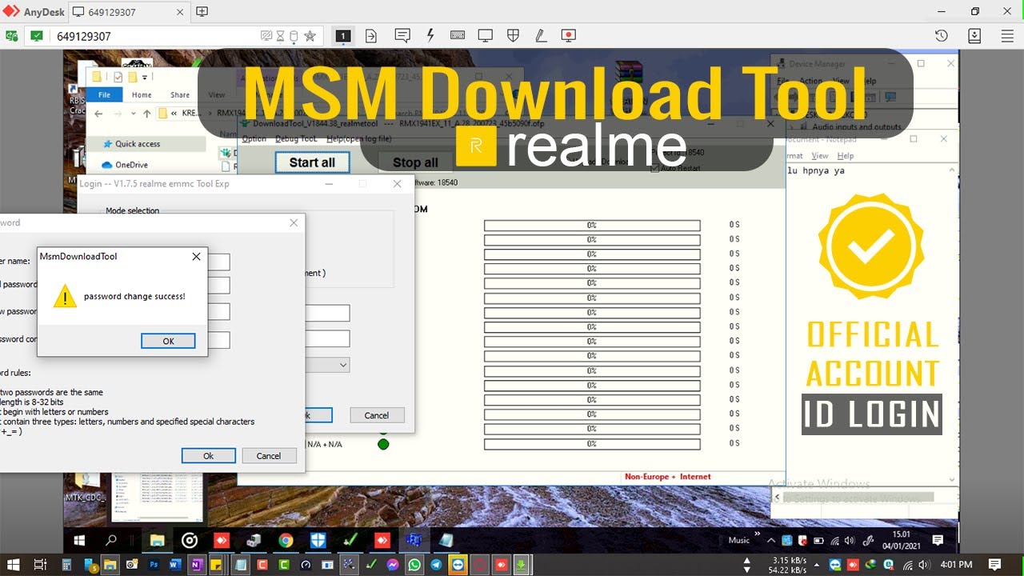The height and width of the screenshot is (576, 1024).
Task: Open the Explorer File tab
Action: (104, 94)
